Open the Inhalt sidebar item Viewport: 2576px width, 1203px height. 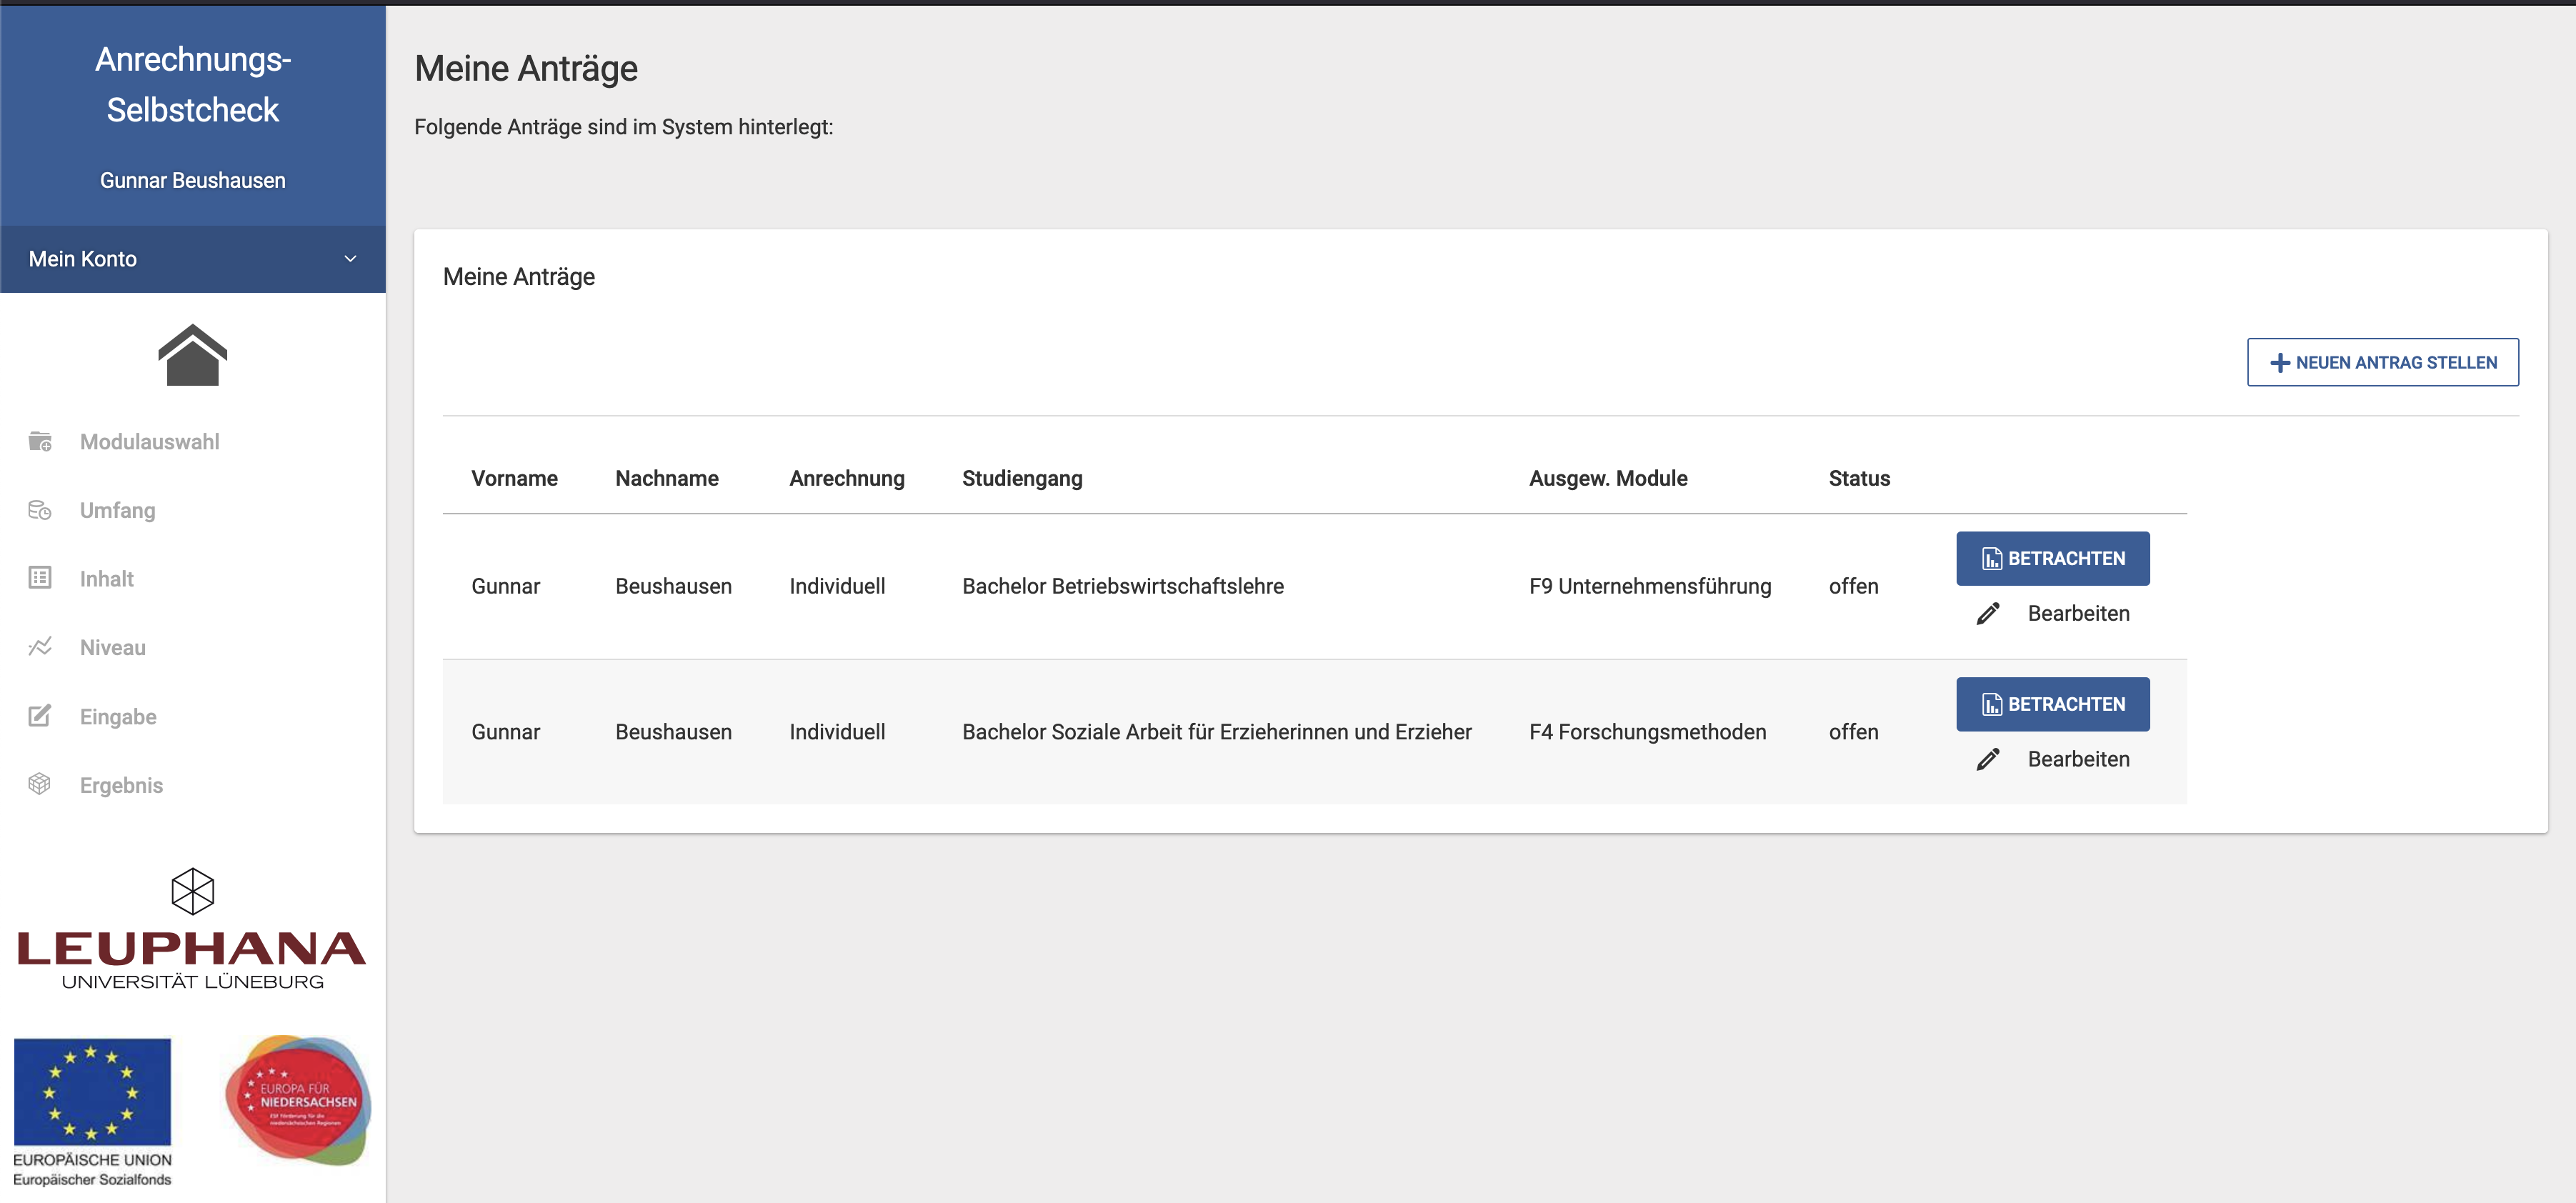[106, 579]
